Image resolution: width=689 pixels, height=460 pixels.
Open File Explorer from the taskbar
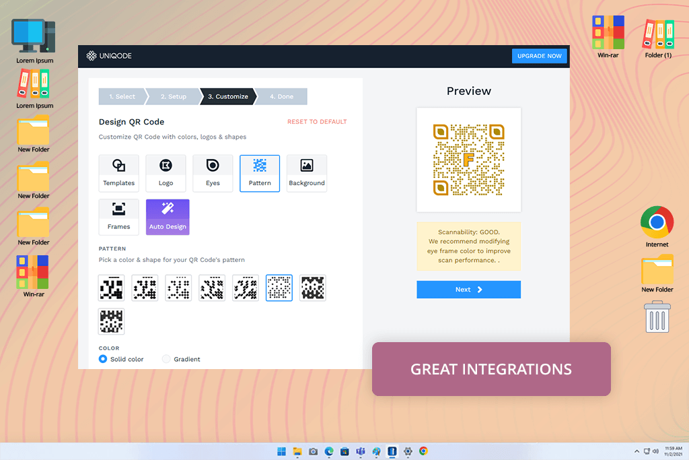pyautogui.click(x=297, y=451)
